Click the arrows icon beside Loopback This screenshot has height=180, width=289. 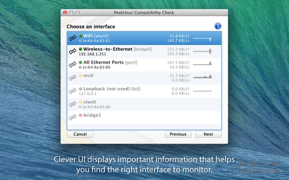point(73,91)
